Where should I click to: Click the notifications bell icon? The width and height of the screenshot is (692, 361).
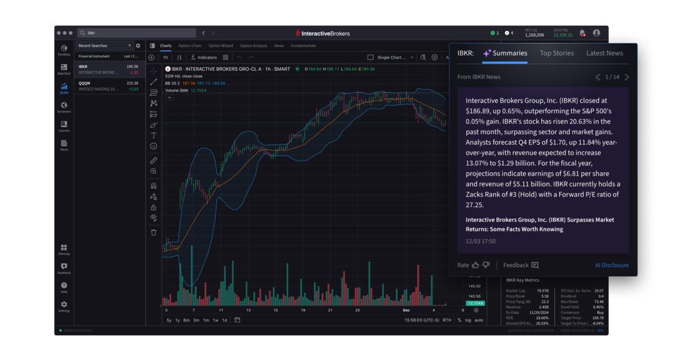point(582,33)
